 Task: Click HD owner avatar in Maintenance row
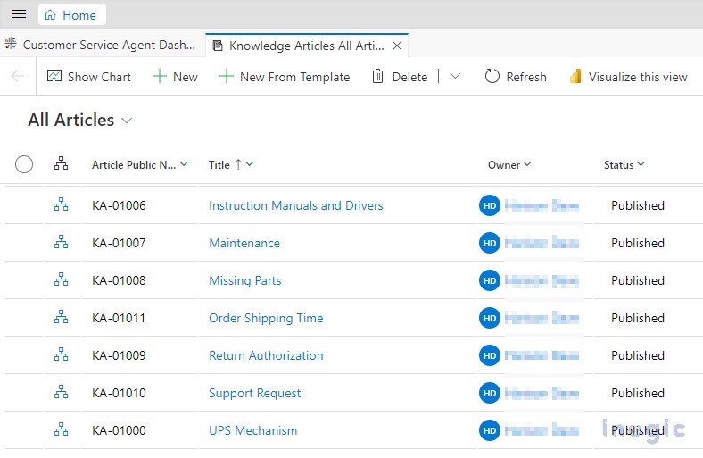490,243
